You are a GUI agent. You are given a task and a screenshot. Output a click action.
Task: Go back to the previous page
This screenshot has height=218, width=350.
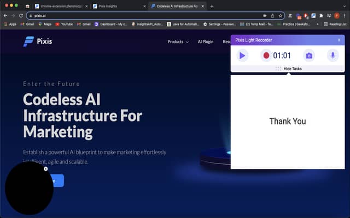(5, 16)
